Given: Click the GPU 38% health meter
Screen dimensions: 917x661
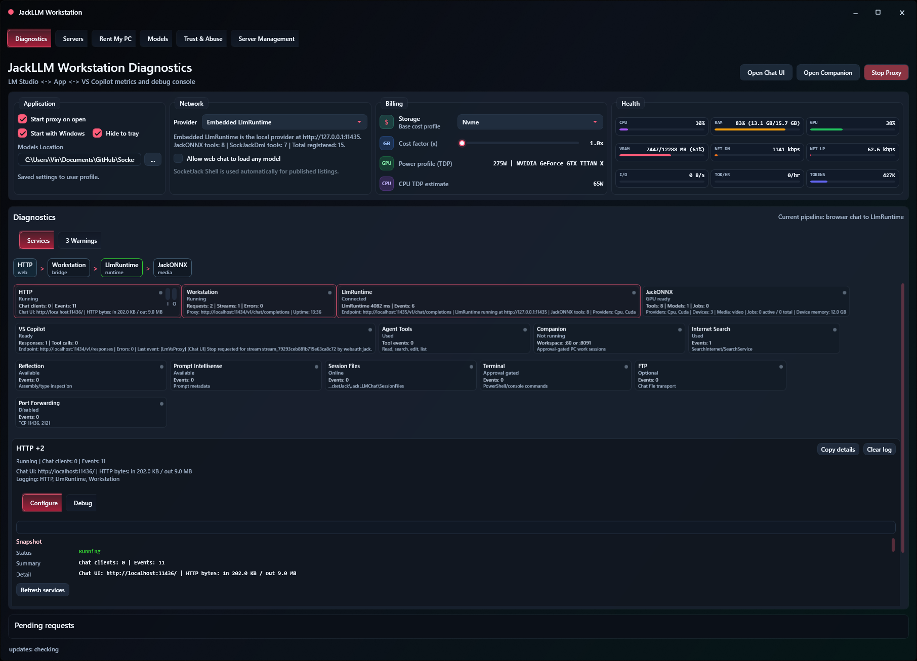Looking at the screenshot, I should (852, 125).
